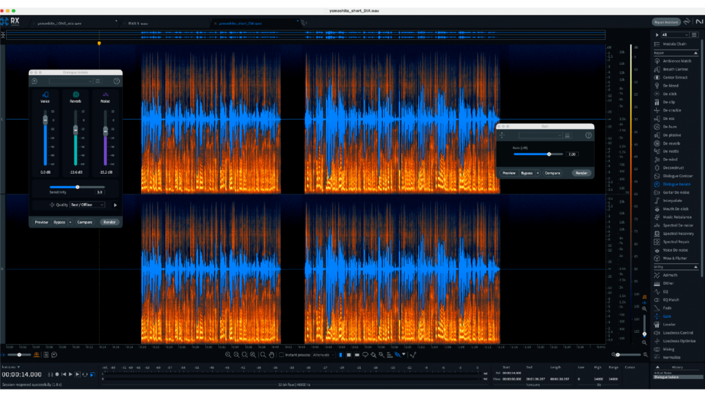Click the Repair Assistant button
The width and height of the screenshot is (705, 397).
tap(666, 22)
